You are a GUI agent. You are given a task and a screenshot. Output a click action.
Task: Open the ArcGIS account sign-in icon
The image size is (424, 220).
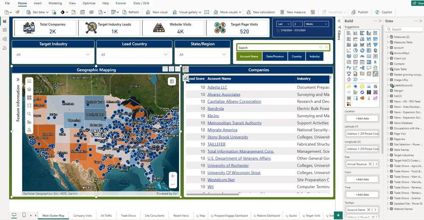29,130
